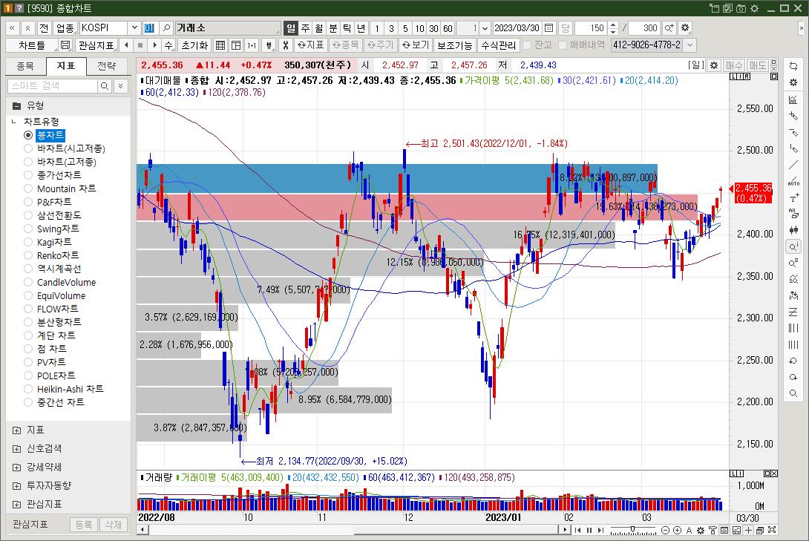Image resolution: width=809 pixels, height=541 pixels.
Task: Click the 수식관리 button
Action: pyautogui.click(x=499, y=45)
